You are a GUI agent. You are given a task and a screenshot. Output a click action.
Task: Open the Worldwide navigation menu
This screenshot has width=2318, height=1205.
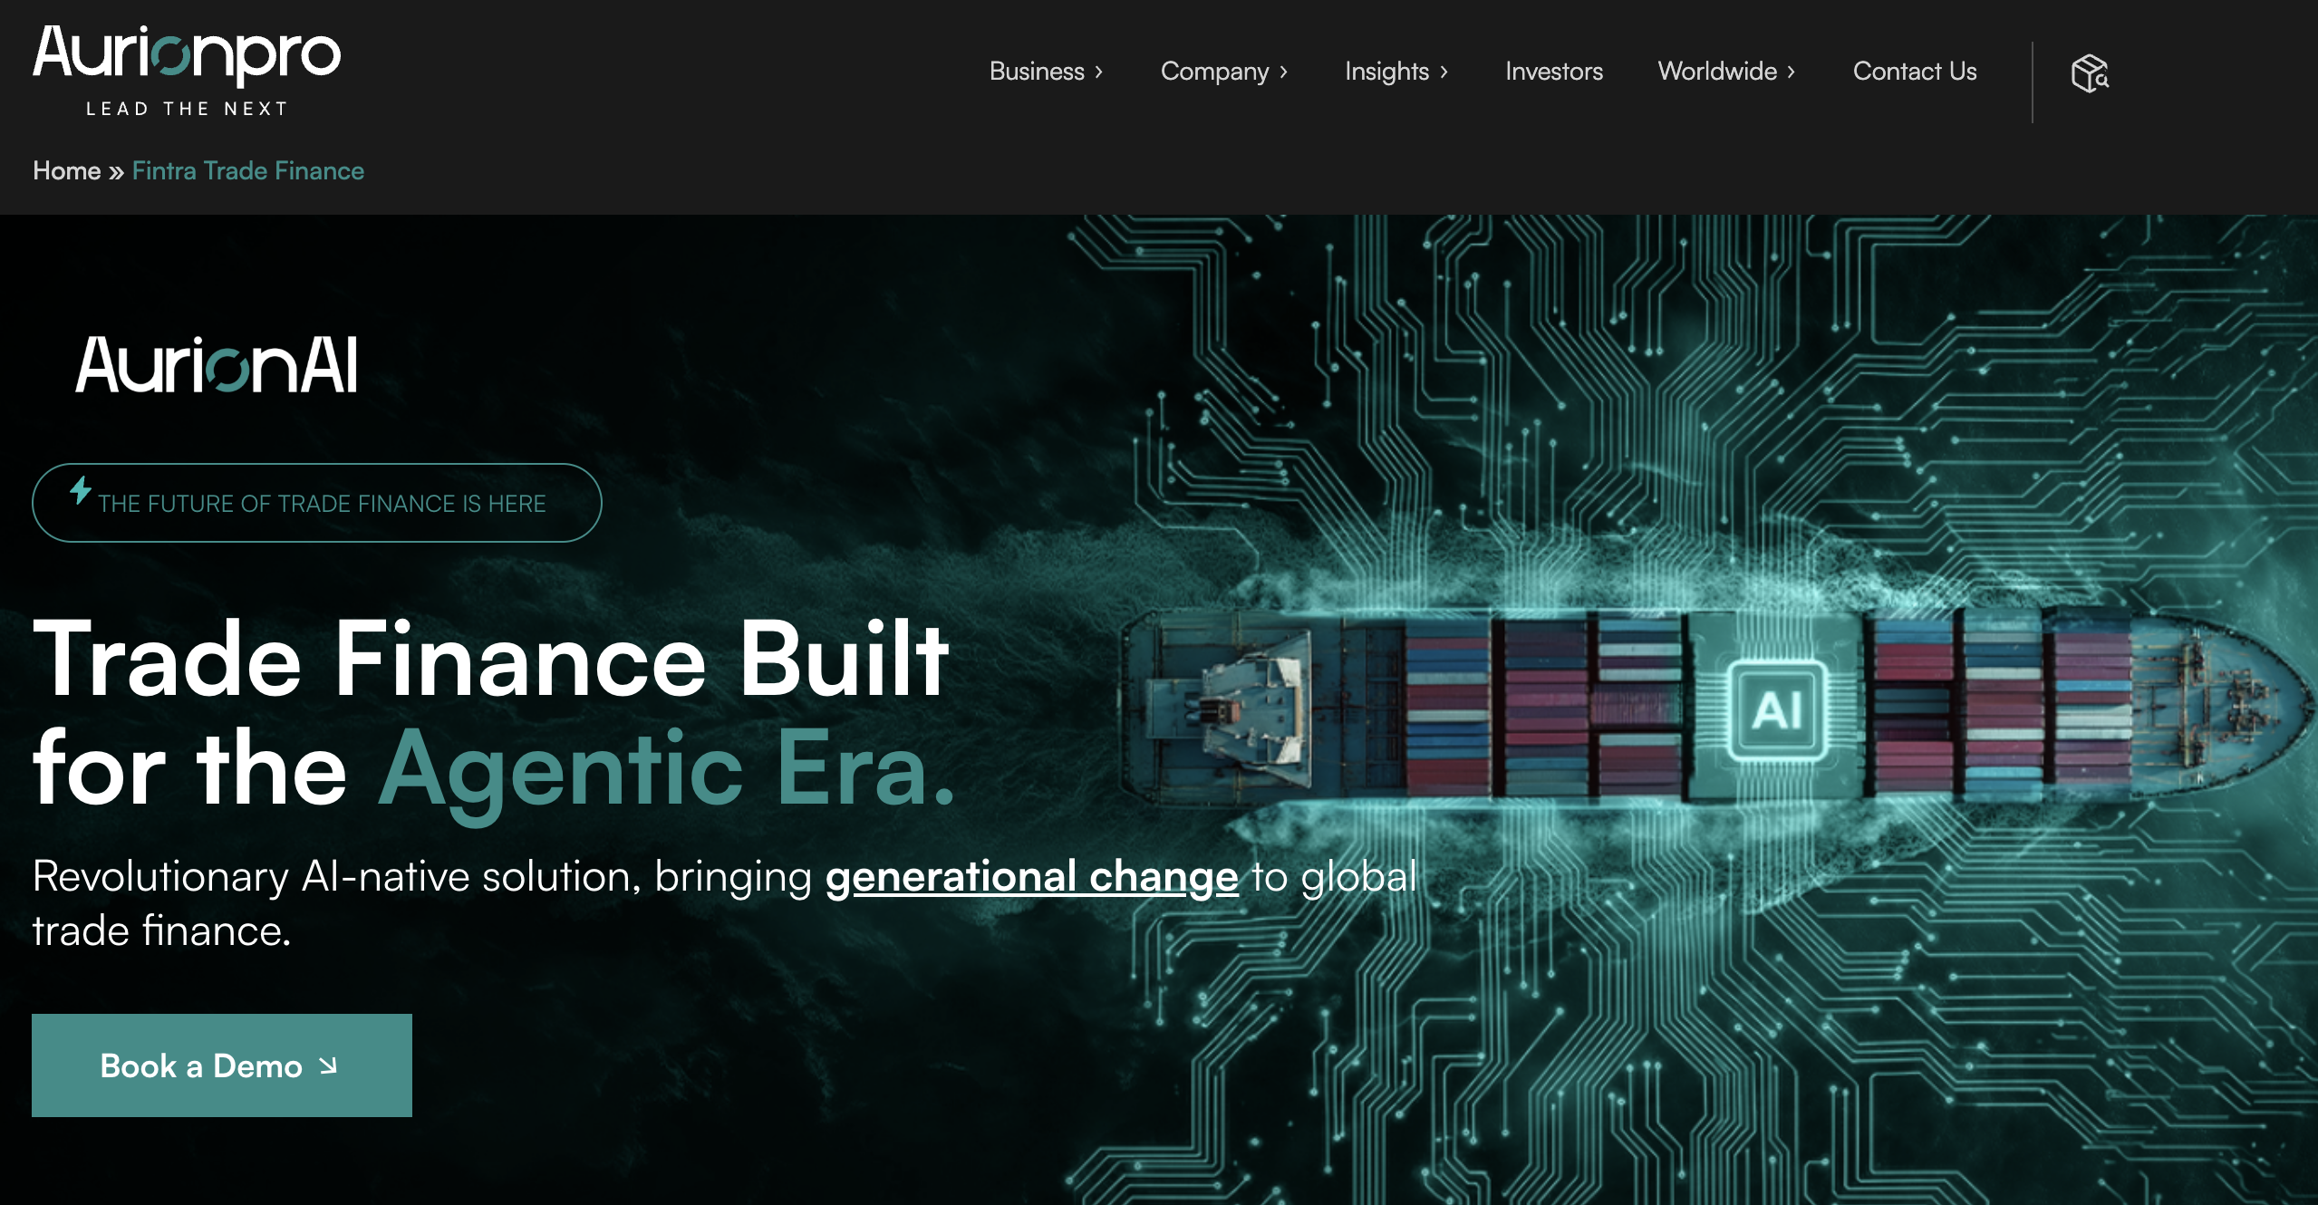[x=1718, y=72]
